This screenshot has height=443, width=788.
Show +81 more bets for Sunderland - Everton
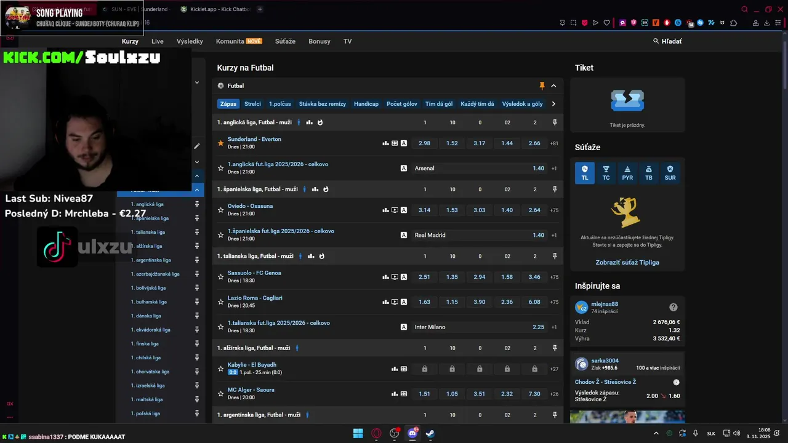(x=554, y=143)
